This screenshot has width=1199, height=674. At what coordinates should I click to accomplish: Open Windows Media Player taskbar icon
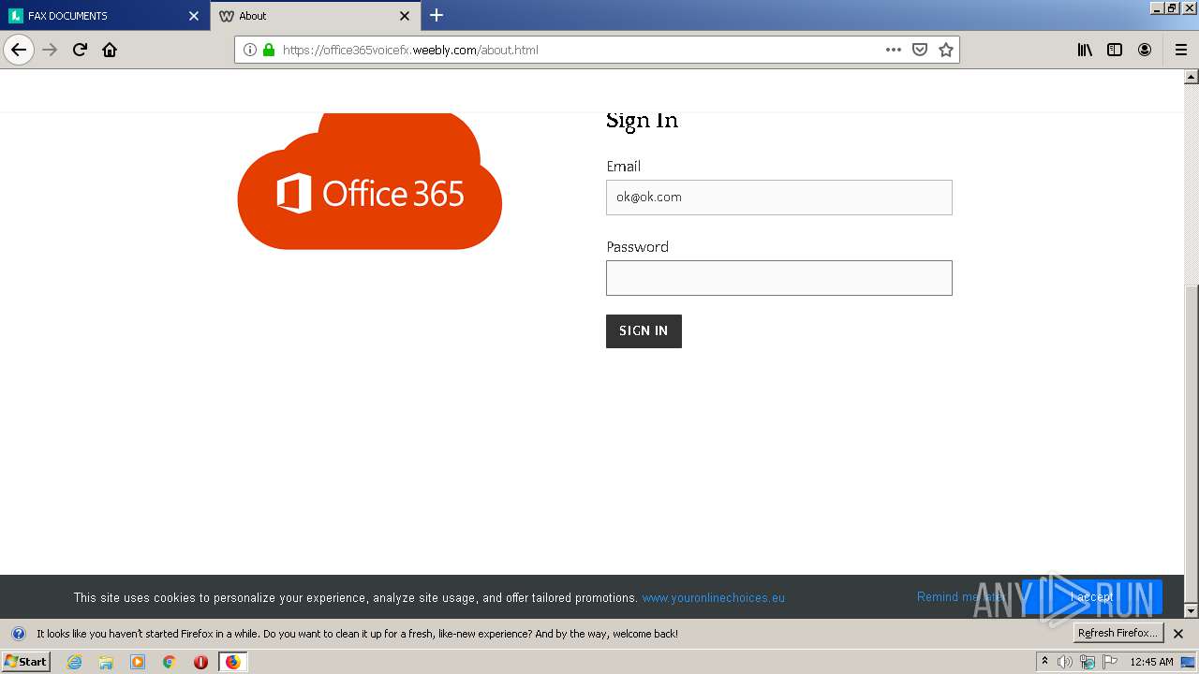point(138,662)
